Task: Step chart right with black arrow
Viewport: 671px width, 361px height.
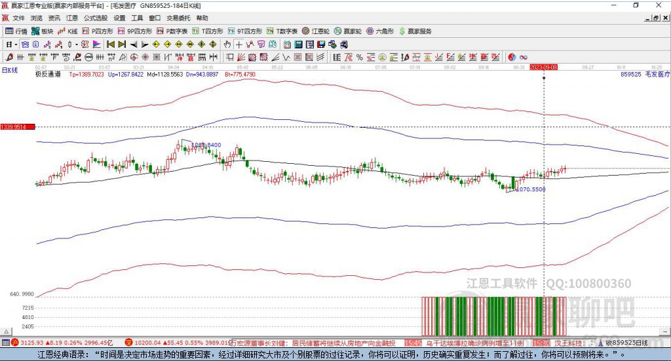Action: click(x=145, y=45)
